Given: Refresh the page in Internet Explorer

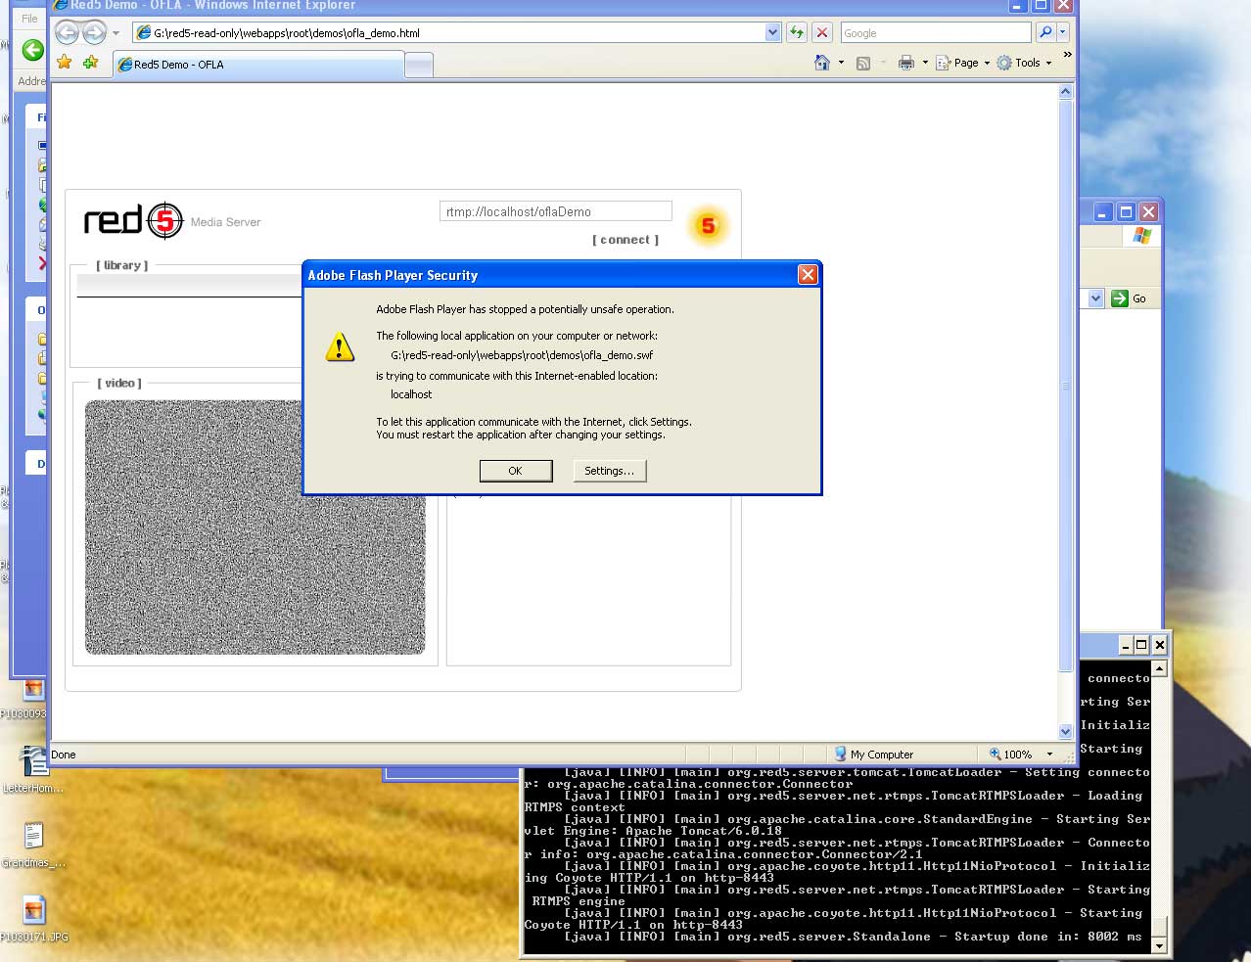Looking at the screenshot, I should pyautogui.click(x=797, y=32).
